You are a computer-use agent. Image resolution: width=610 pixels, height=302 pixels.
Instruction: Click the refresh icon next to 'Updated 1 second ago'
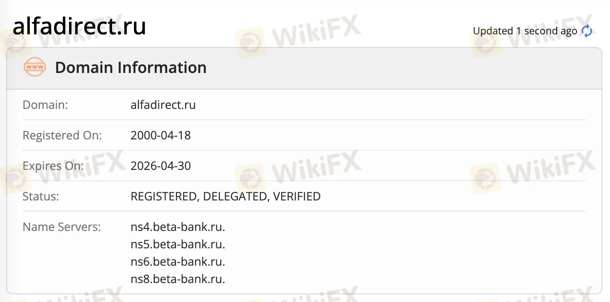(586, 31)
